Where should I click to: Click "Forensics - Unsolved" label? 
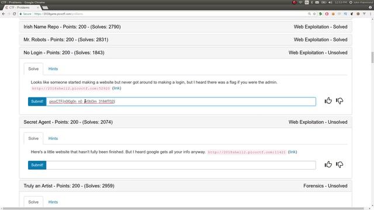[325, 185]
